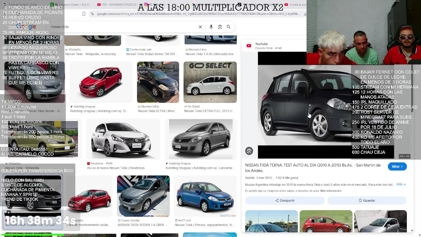This screenshot has width=421, height=237.
Task: Click the Lens icon below the preview image
Action: click(249, 151)
